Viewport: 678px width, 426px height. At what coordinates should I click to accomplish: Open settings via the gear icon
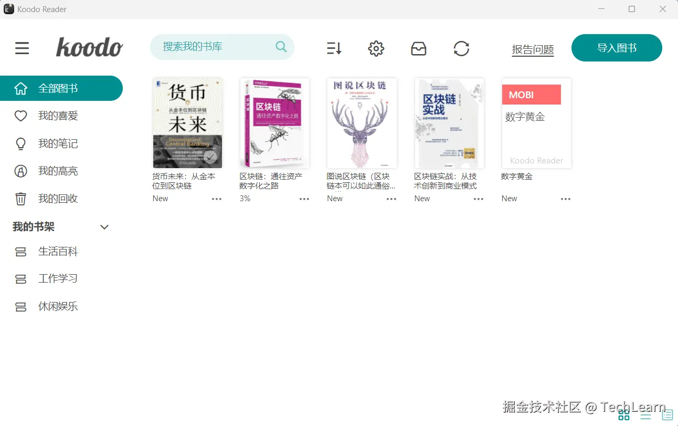tap(376, 49)
